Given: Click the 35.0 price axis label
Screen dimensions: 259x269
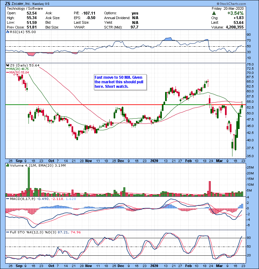Looking at the screenshot, I should [250, 156].
